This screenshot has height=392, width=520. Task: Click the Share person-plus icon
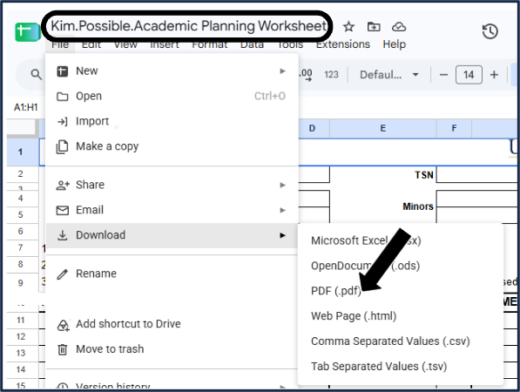click(x=63, y=185)
